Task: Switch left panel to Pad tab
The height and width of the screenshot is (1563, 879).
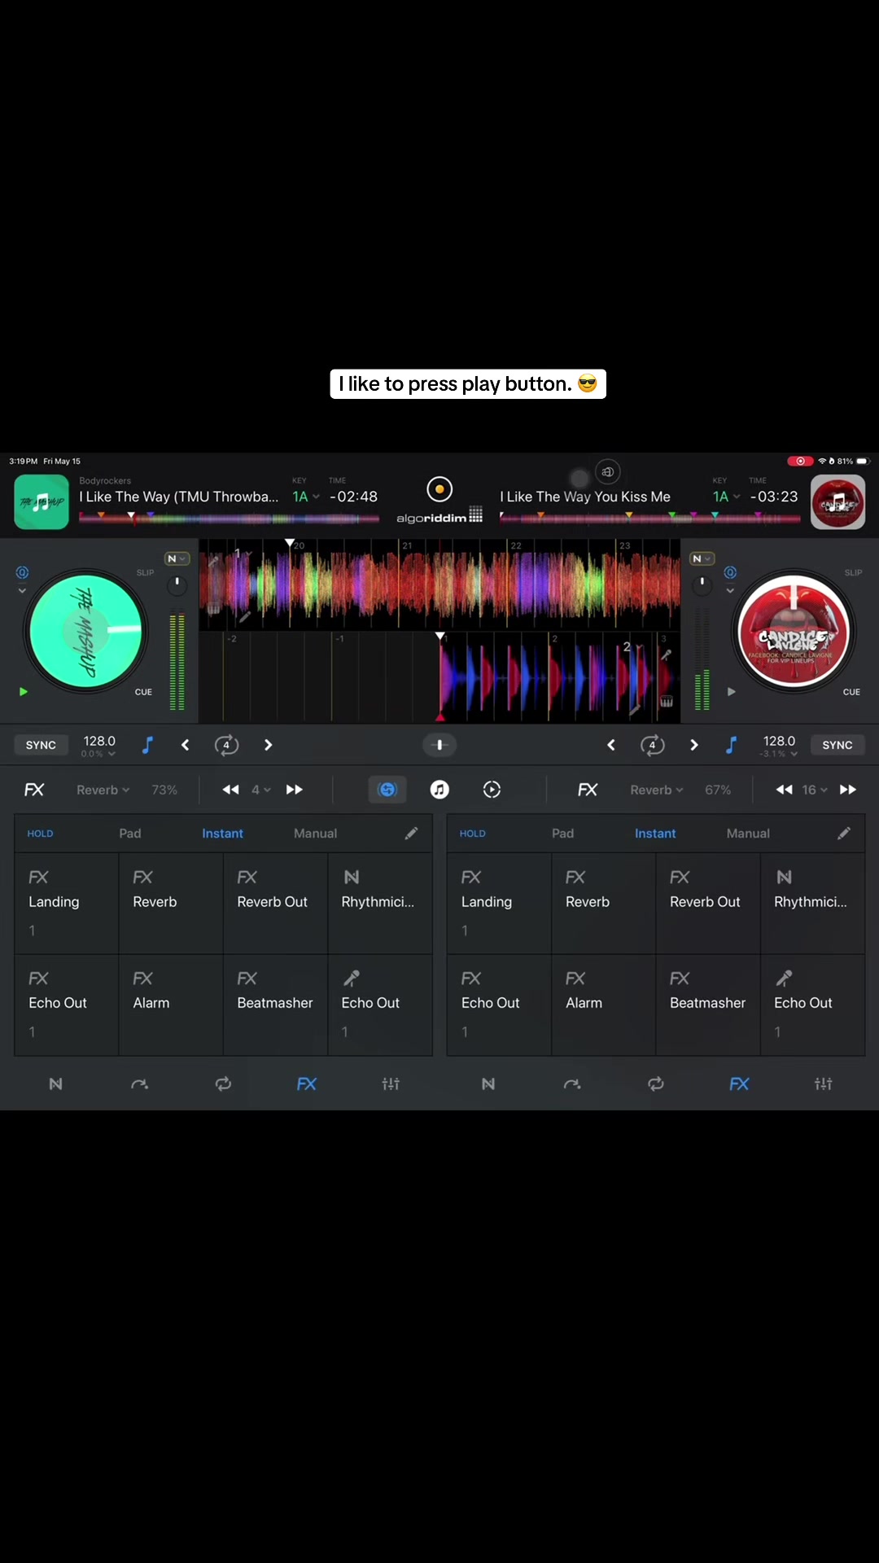Action: coord(130,834)
